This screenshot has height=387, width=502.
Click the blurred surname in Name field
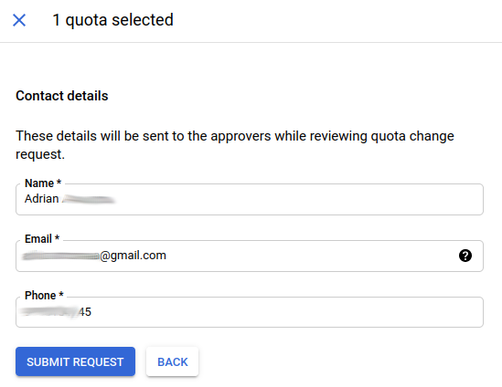click(x=89, y=199)
